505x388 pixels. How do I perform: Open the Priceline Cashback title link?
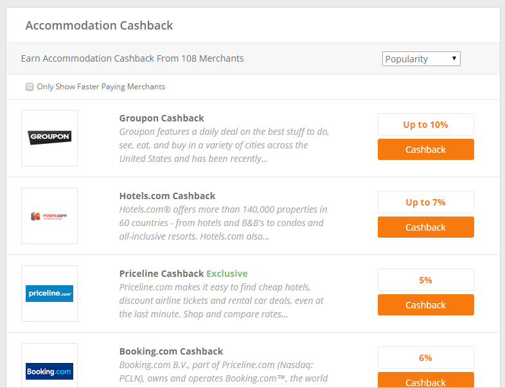click(x=161, y=274)
